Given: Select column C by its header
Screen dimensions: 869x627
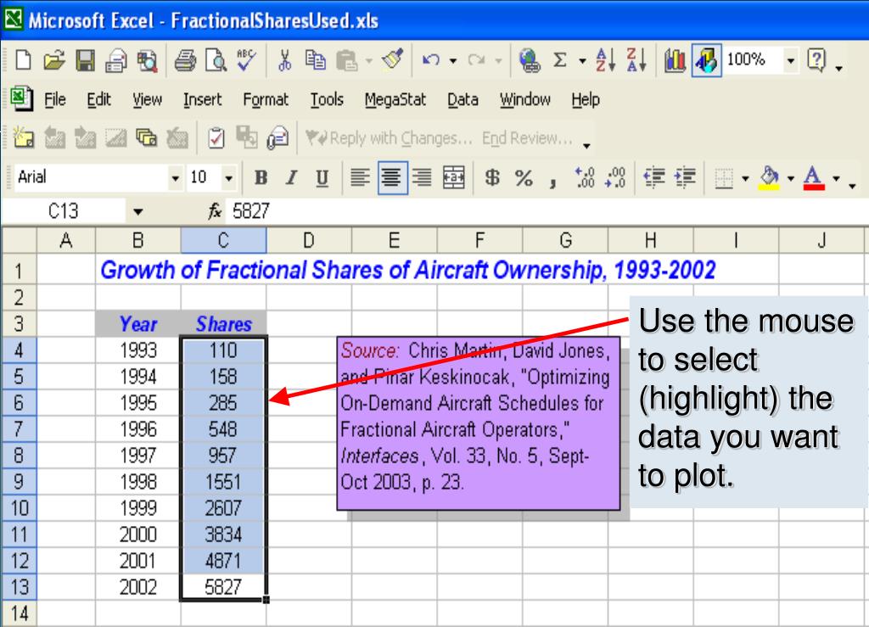Looking at the screenshot, I should pyautogui.click(x=223, y=240).
